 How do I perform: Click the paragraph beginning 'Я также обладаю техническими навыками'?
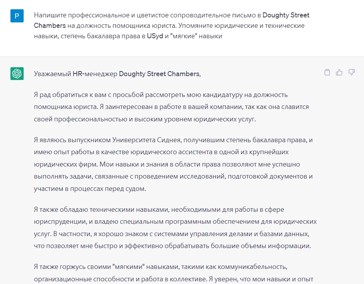pyautogui.click(x=175, y=228)
